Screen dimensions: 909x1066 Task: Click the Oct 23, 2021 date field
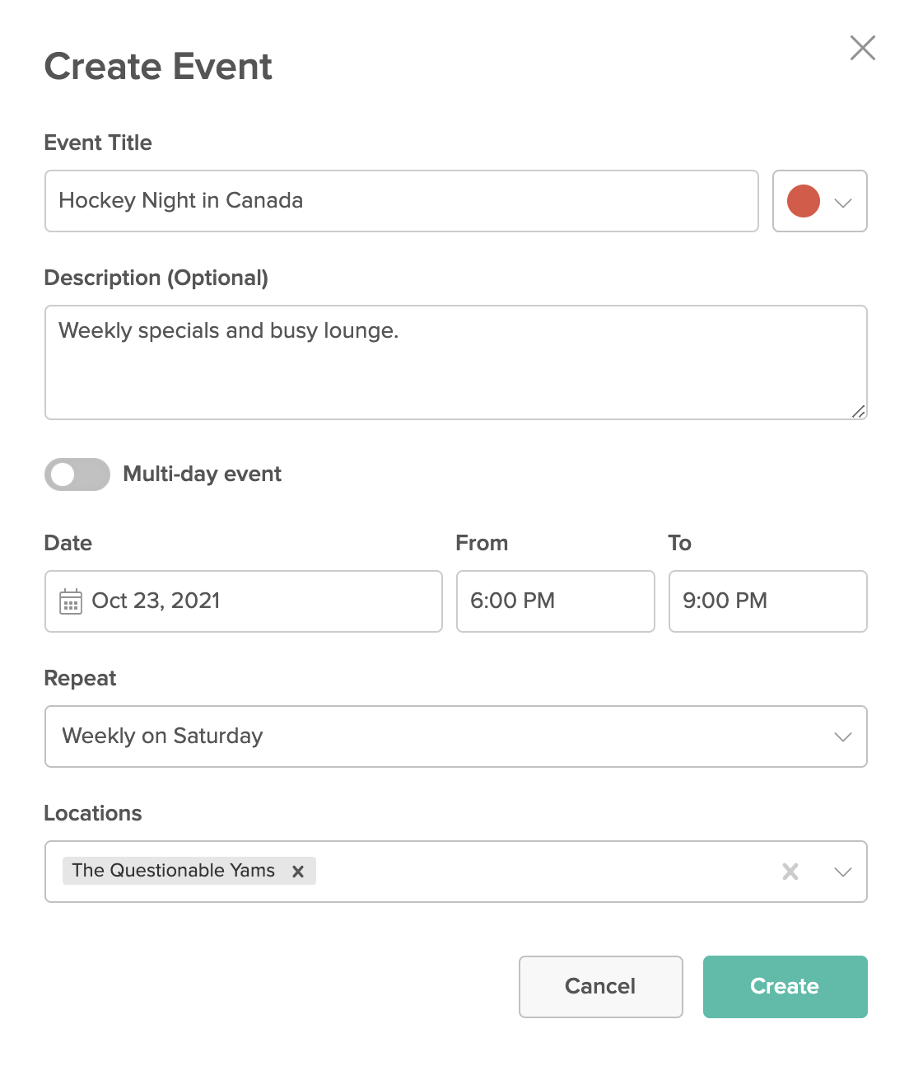244,601
